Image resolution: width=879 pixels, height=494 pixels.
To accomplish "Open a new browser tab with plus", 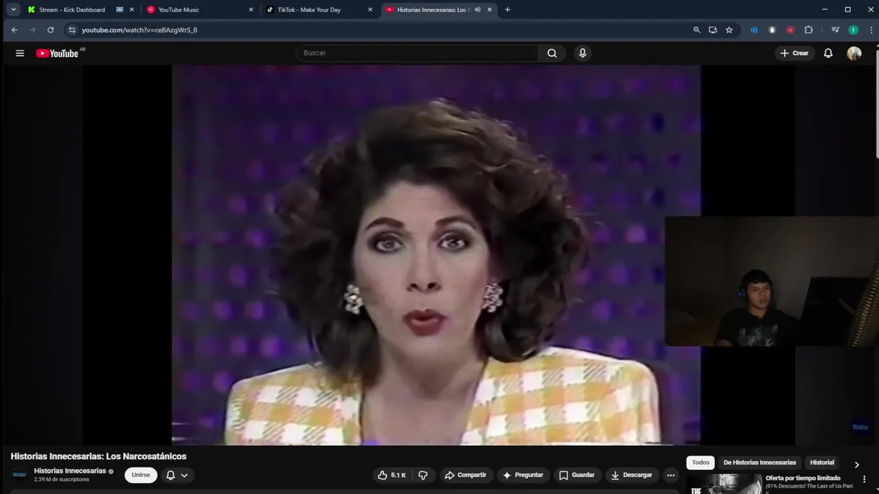I will coord(507,10).
